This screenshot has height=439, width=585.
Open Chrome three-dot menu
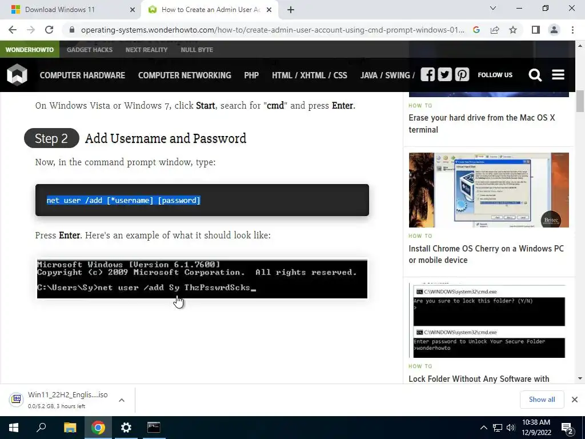(x=572, y=30)
